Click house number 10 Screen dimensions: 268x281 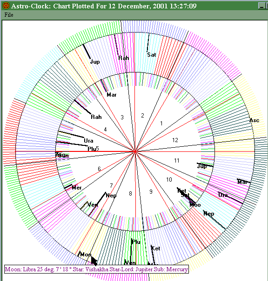(169, 180)
